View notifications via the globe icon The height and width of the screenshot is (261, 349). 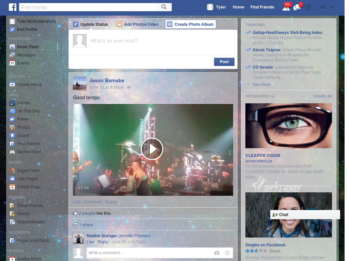point(307,7)
